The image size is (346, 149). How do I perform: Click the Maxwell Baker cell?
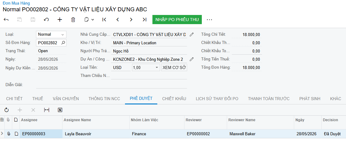tap(260, 134)
